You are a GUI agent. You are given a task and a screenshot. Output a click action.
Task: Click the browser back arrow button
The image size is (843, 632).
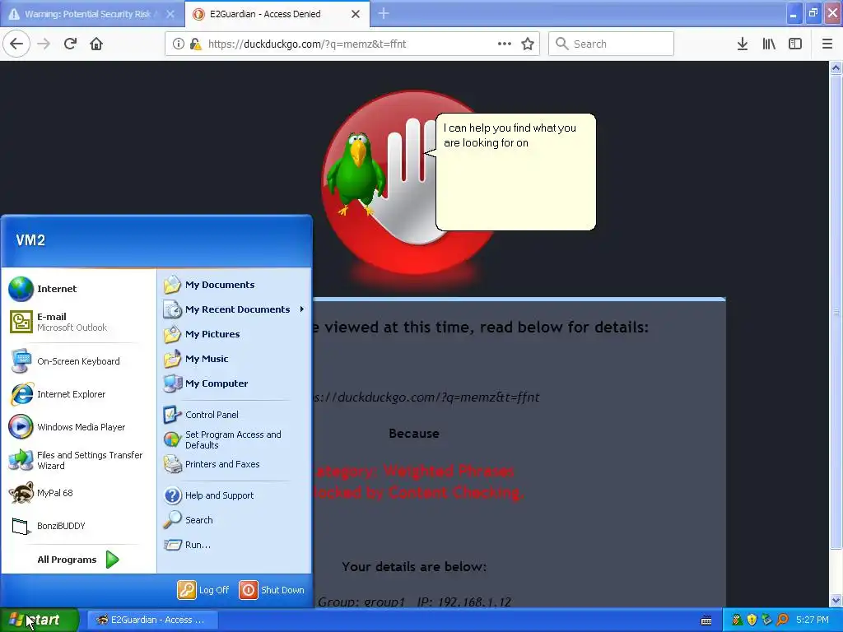pyautogui.click(x=16, y=44)
